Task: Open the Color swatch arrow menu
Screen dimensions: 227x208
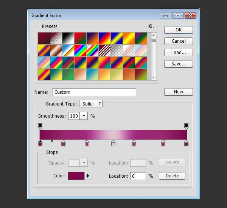Action: click(x=88, y=176)
